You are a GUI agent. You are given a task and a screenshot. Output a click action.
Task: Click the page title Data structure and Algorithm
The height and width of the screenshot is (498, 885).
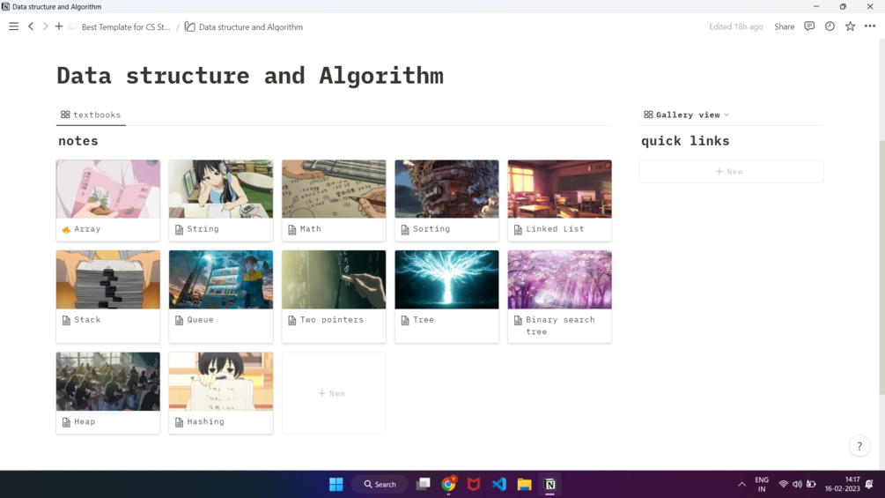(250, 76)
